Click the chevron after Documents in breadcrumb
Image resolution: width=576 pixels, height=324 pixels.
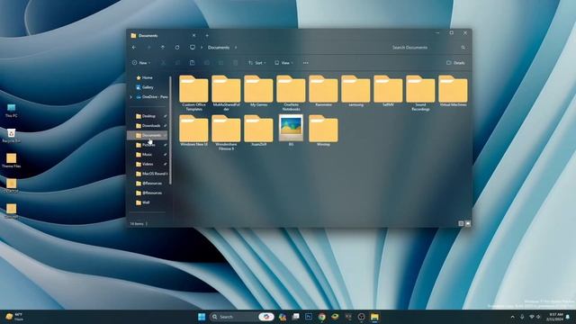tap(236, 48)
